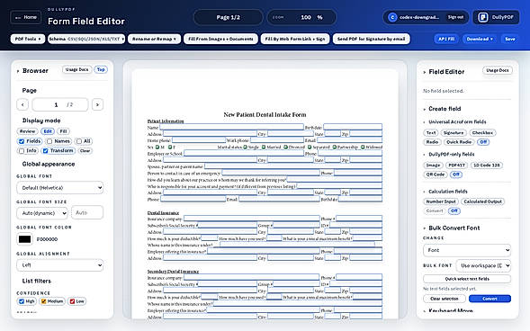Toggle Off switch beside QR Code
This screenshot has height=331, width=530.
pyautogui.click(x=456, y=174)
